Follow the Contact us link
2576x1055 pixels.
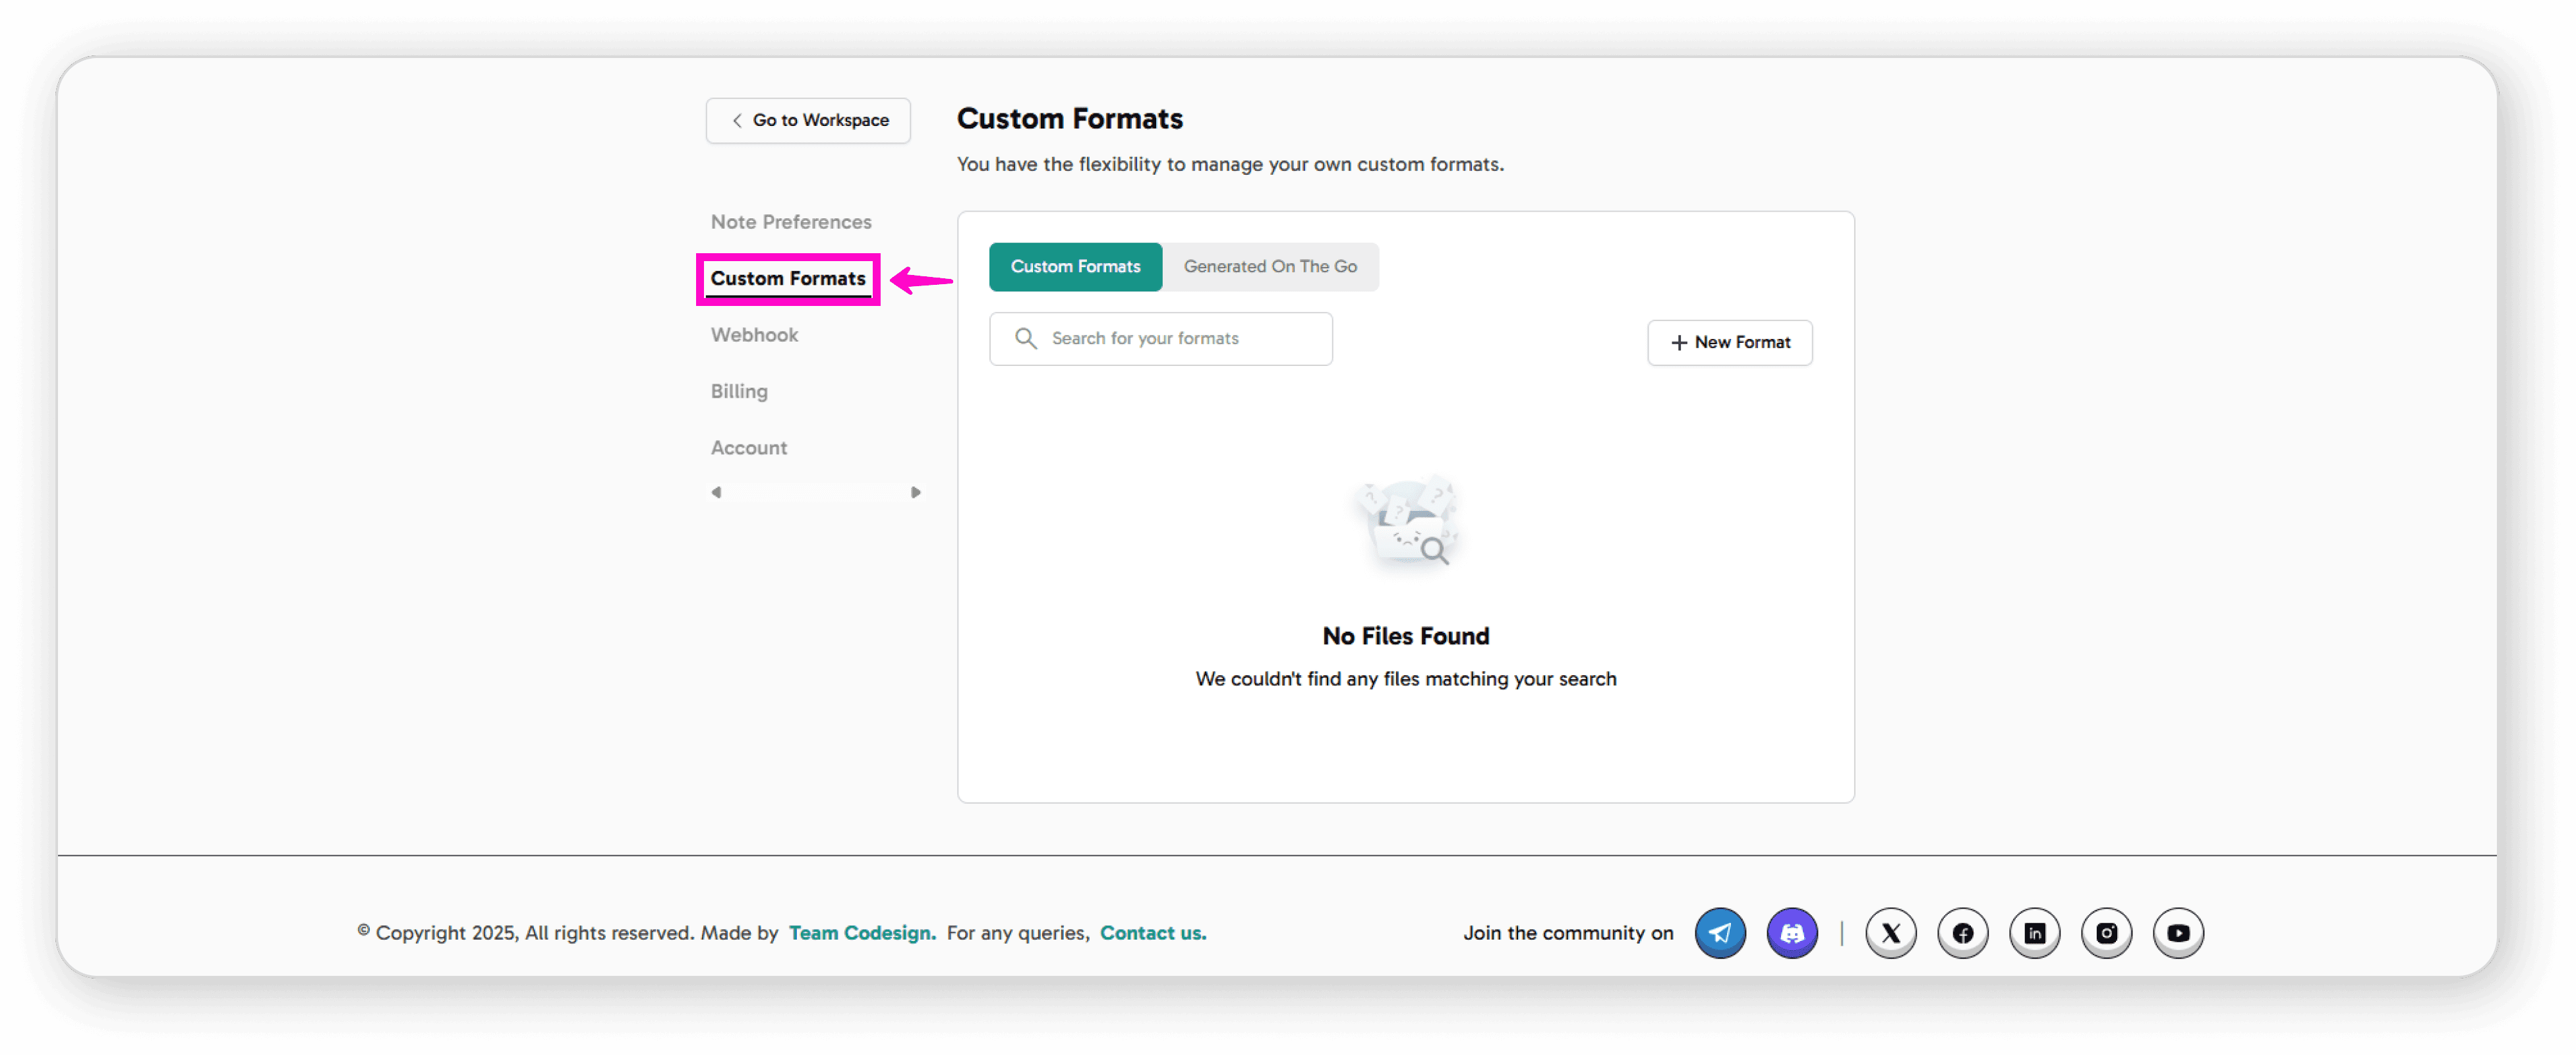click(x=1152, y=932)
